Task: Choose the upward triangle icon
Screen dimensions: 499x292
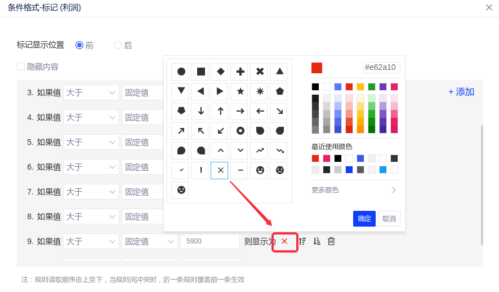Action: 280,72
